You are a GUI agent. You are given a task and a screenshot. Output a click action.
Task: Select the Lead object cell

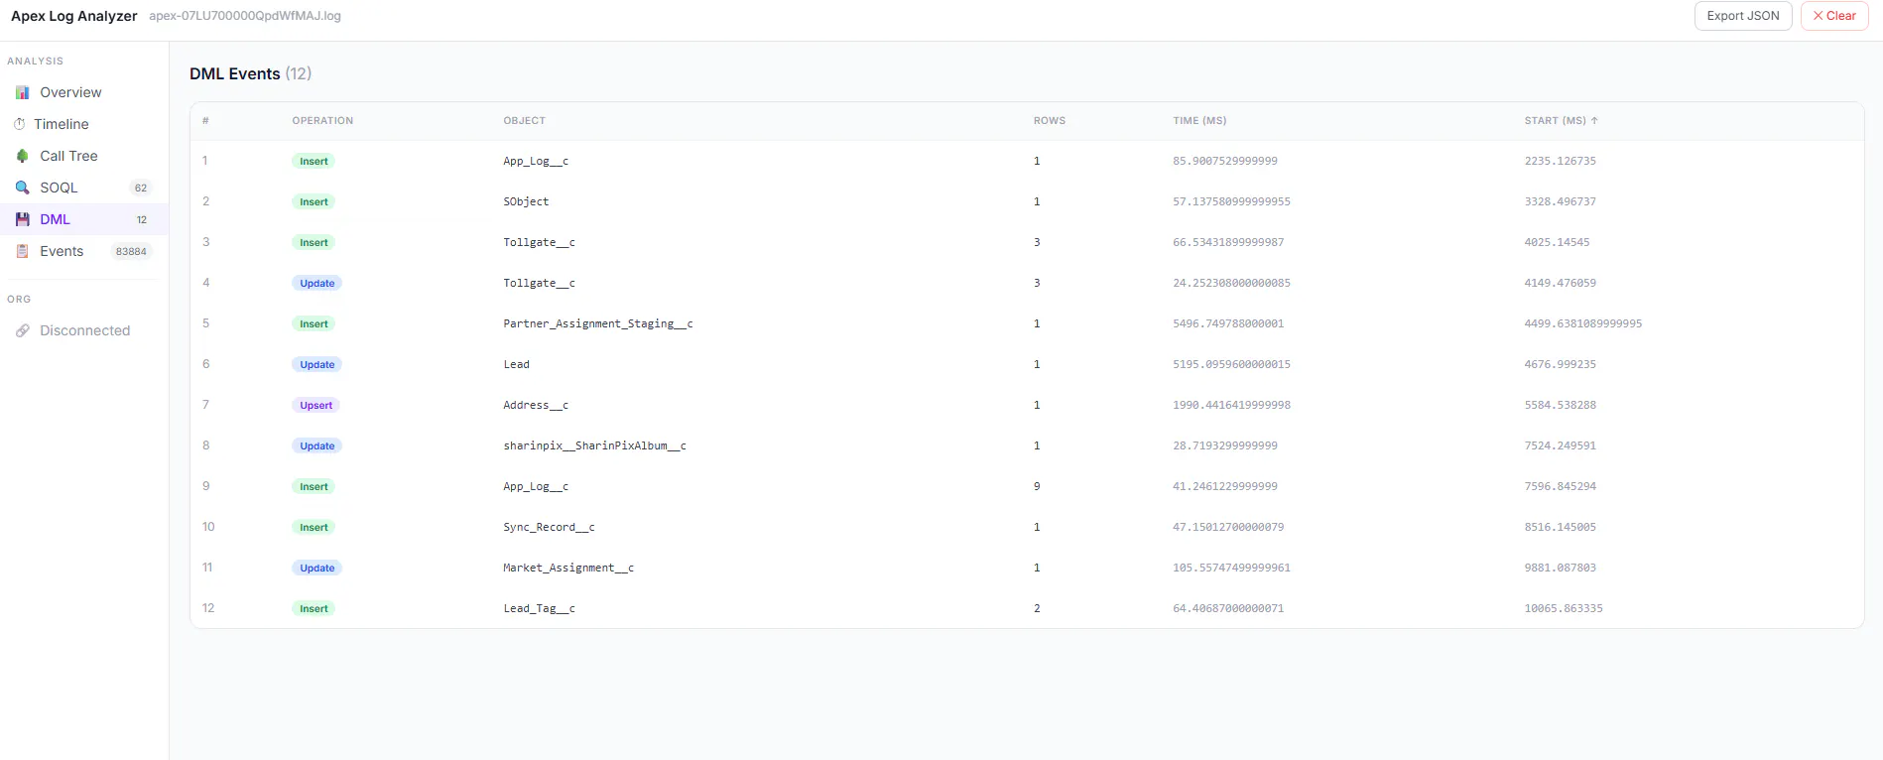pyautogui.click(x=516, y=364)
